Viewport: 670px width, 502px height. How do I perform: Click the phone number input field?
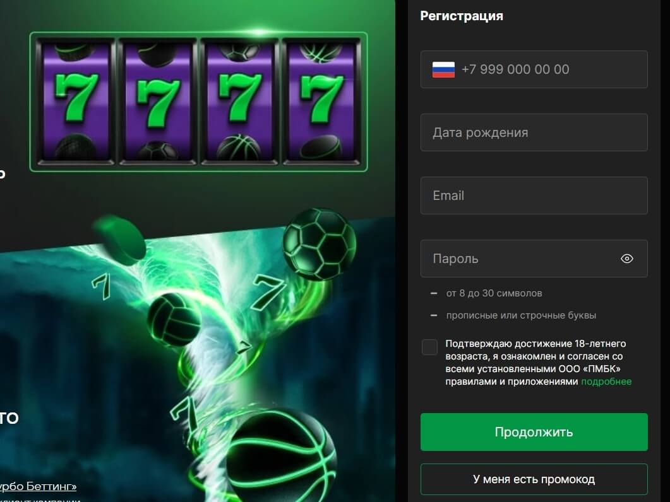tap(534, 69)
